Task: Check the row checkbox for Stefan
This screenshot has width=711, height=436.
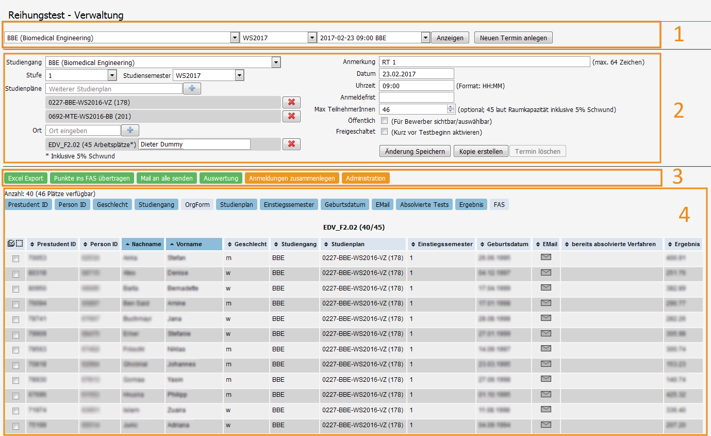Action: tap(15, 259)
